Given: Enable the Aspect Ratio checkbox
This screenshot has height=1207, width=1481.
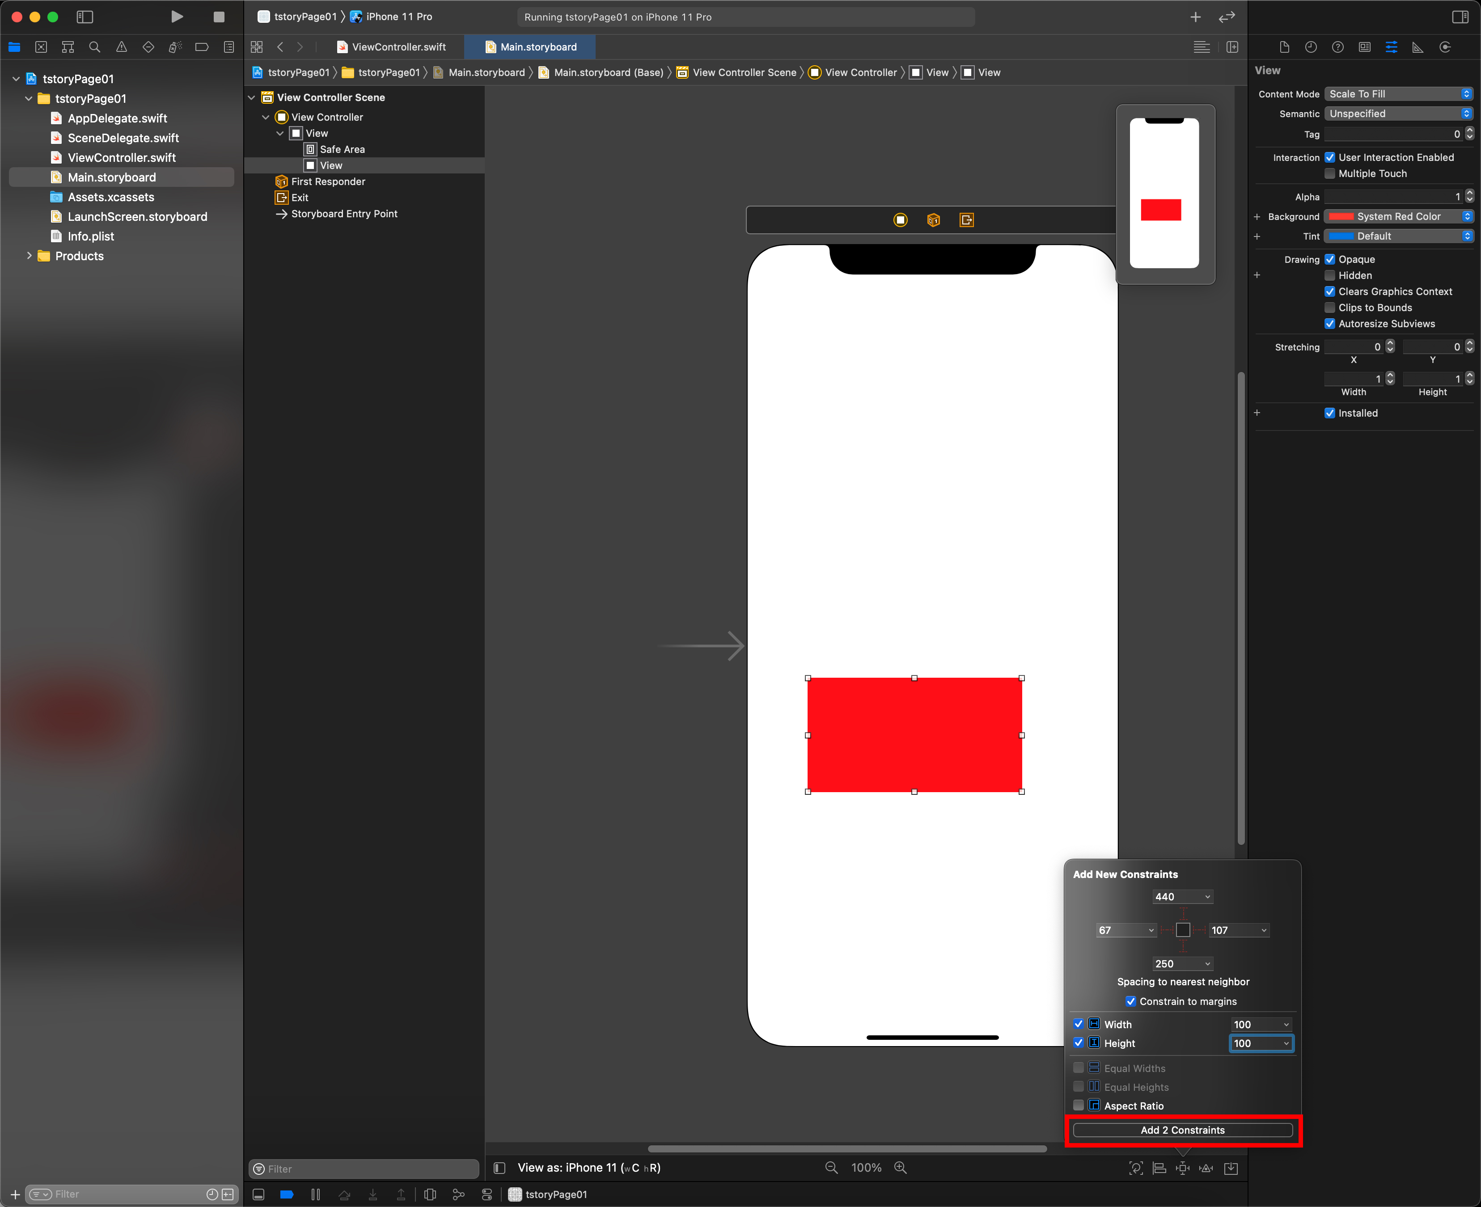Looking at the screenshot, I should pos(1079,1105).
